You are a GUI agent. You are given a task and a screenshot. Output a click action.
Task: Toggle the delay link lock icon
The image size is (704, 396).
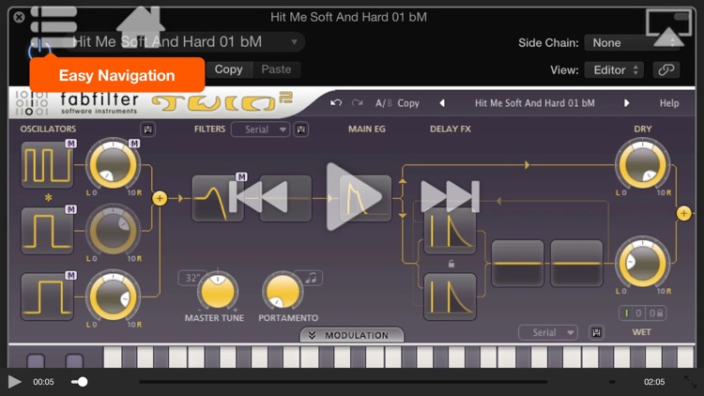tap(451, 264)
